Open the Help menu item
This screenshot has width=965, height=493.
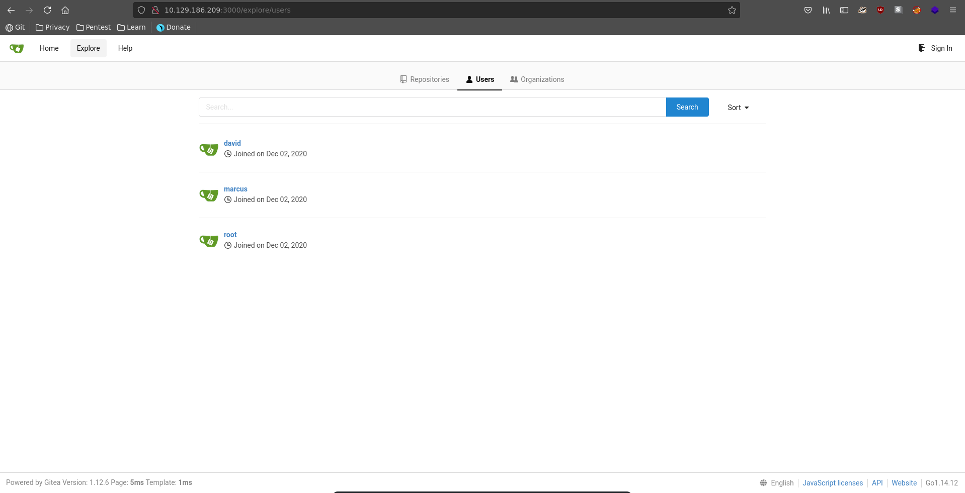(125, 48)
